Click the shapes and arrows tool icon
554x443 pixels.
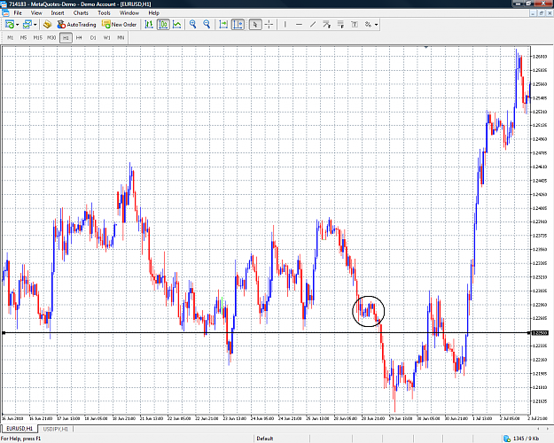[x=368, y=25]
